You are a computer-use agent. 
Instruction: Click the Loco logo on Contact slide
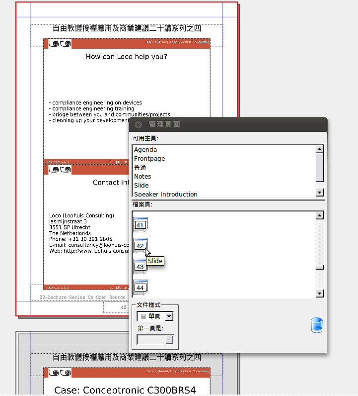click(60, 170)
